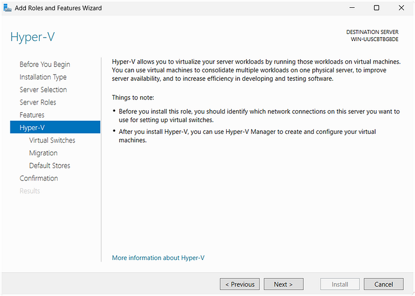Click the DESTINATION SERVER label
415x296 pixels.
[372, 32]
